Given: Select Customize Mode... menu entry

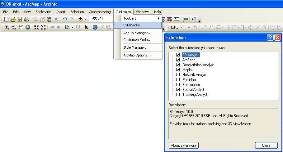Looking at the screenshot, I should coord(138,40).
